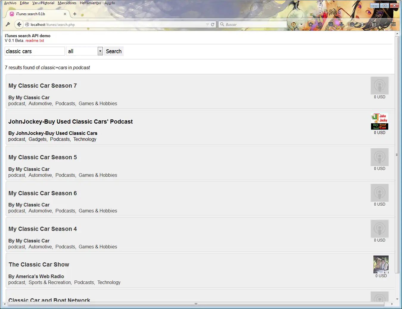Click '7 results found' summary text
This screenshot has width=402, height=309.
tap(47, 67)
